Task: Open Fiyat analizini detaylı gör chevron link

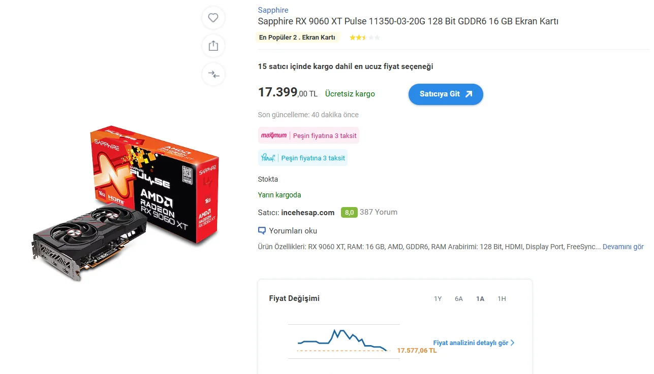Action: point(474,343)
